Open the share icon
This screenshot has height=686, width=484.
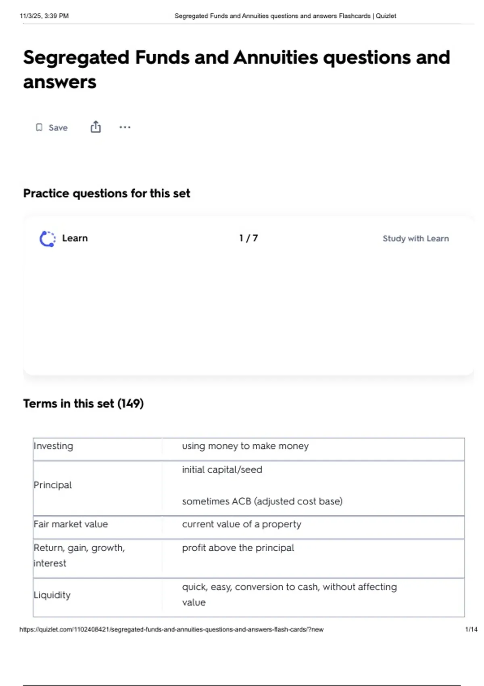coord(96,127)
